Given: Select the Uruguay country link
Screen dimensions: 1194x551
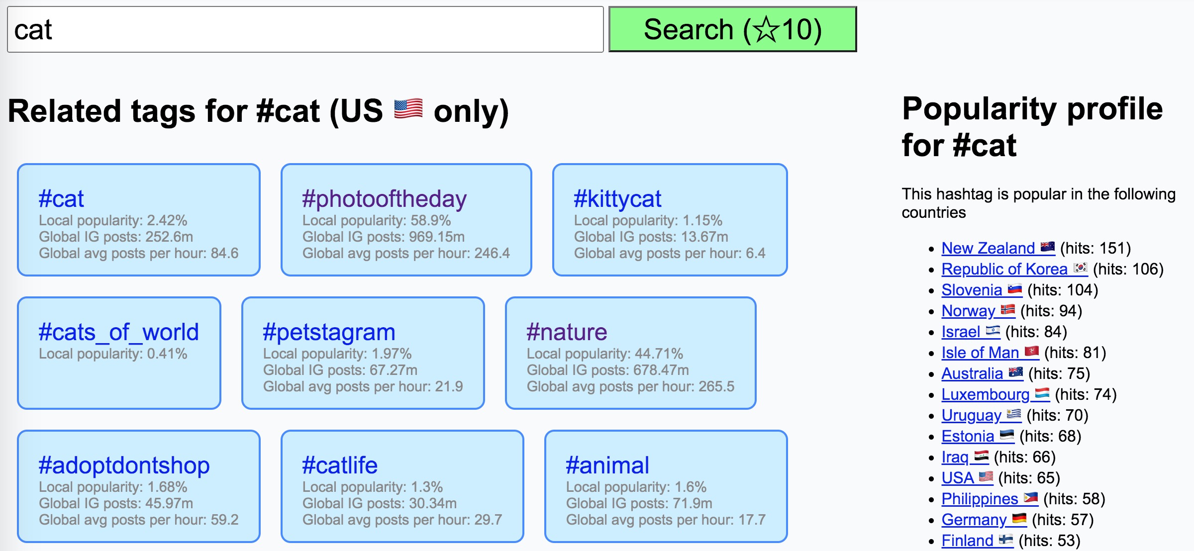Looking at the screenshot, I should 971,415.
